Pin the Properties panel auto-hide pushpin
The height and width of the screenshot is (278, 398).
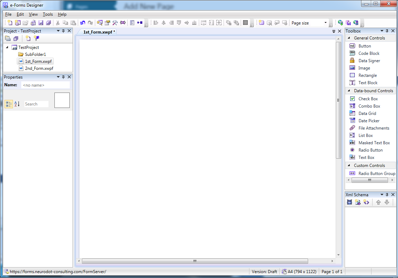[x=63, y=77]
